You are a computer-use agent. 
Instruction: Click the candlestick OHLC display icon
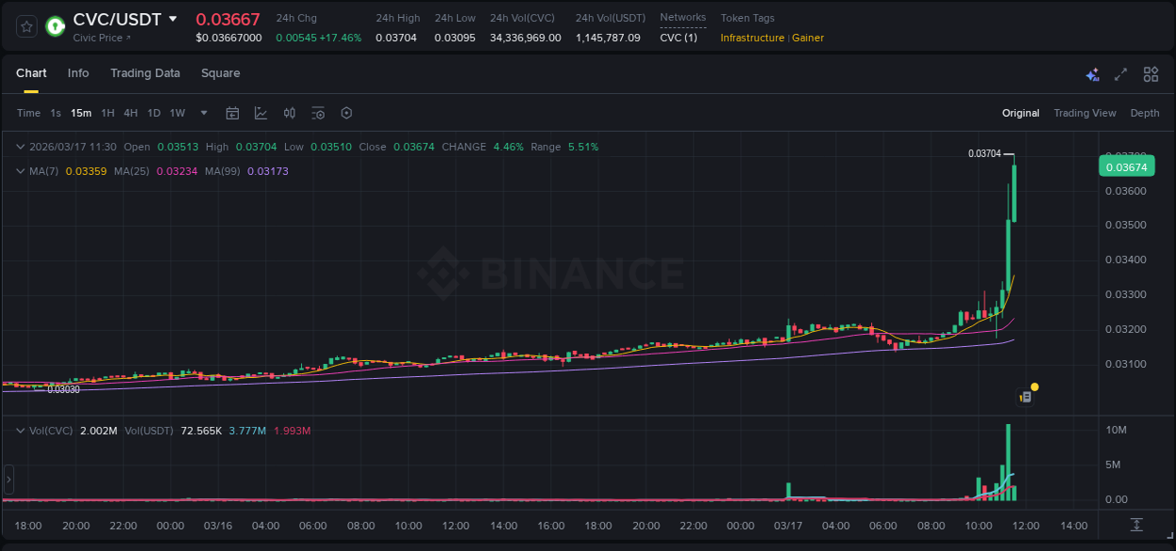[290, 113]
